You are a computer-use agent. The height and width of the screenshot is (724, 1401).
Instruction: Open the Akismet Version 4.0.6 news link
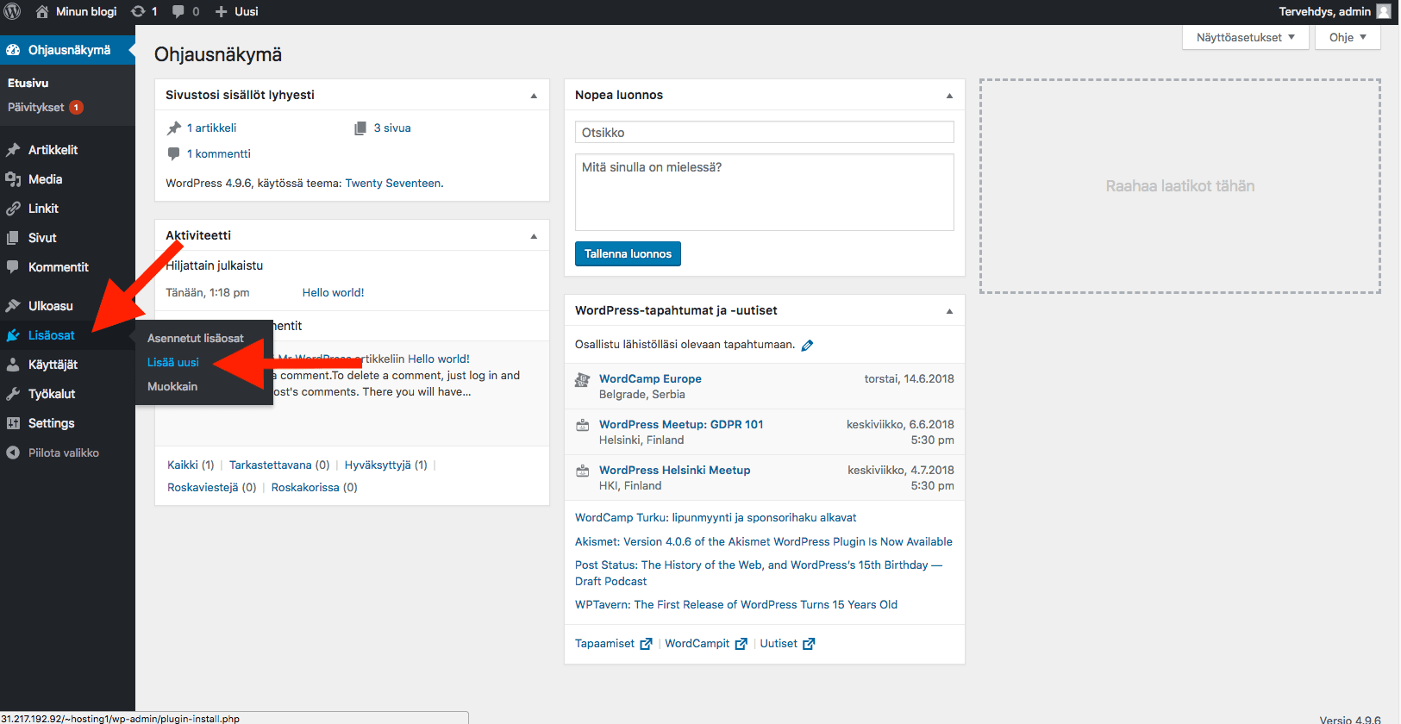tap(764, 541)
